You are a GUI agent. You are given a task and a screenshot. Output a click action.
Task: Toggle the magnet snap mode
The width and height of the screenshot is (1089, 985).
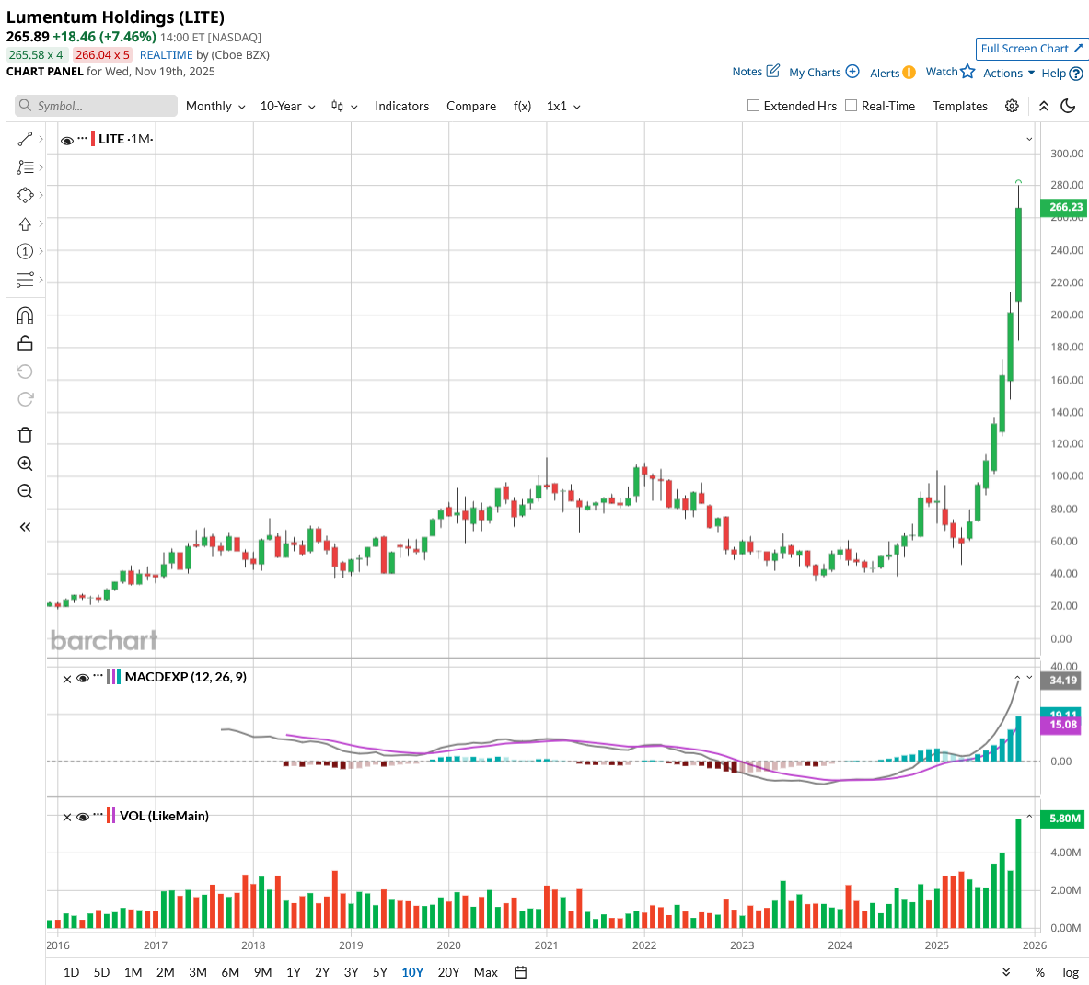click(25, 315)
